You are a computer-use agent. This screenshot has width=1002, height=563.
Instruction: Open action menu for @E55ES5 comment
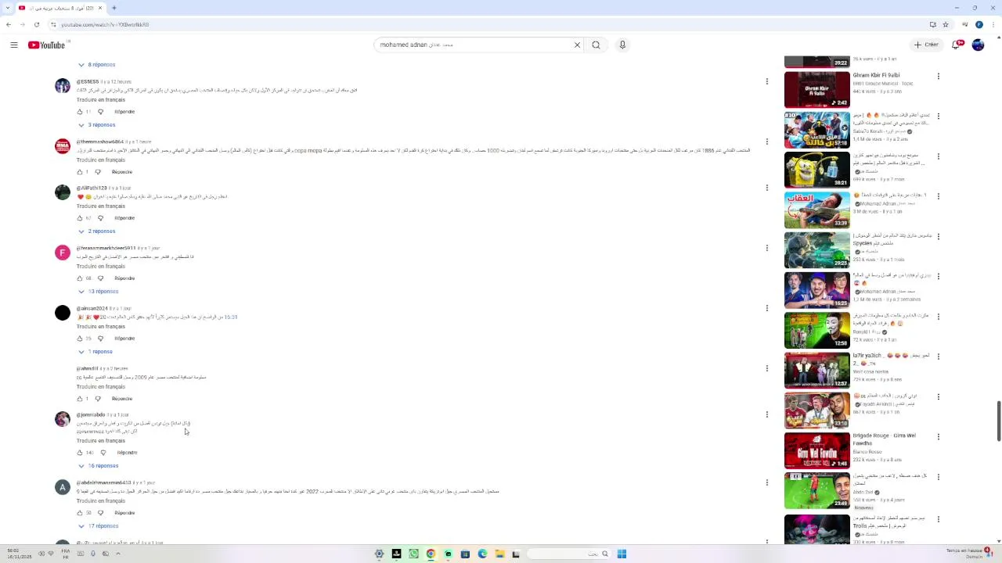click(767, 81)
